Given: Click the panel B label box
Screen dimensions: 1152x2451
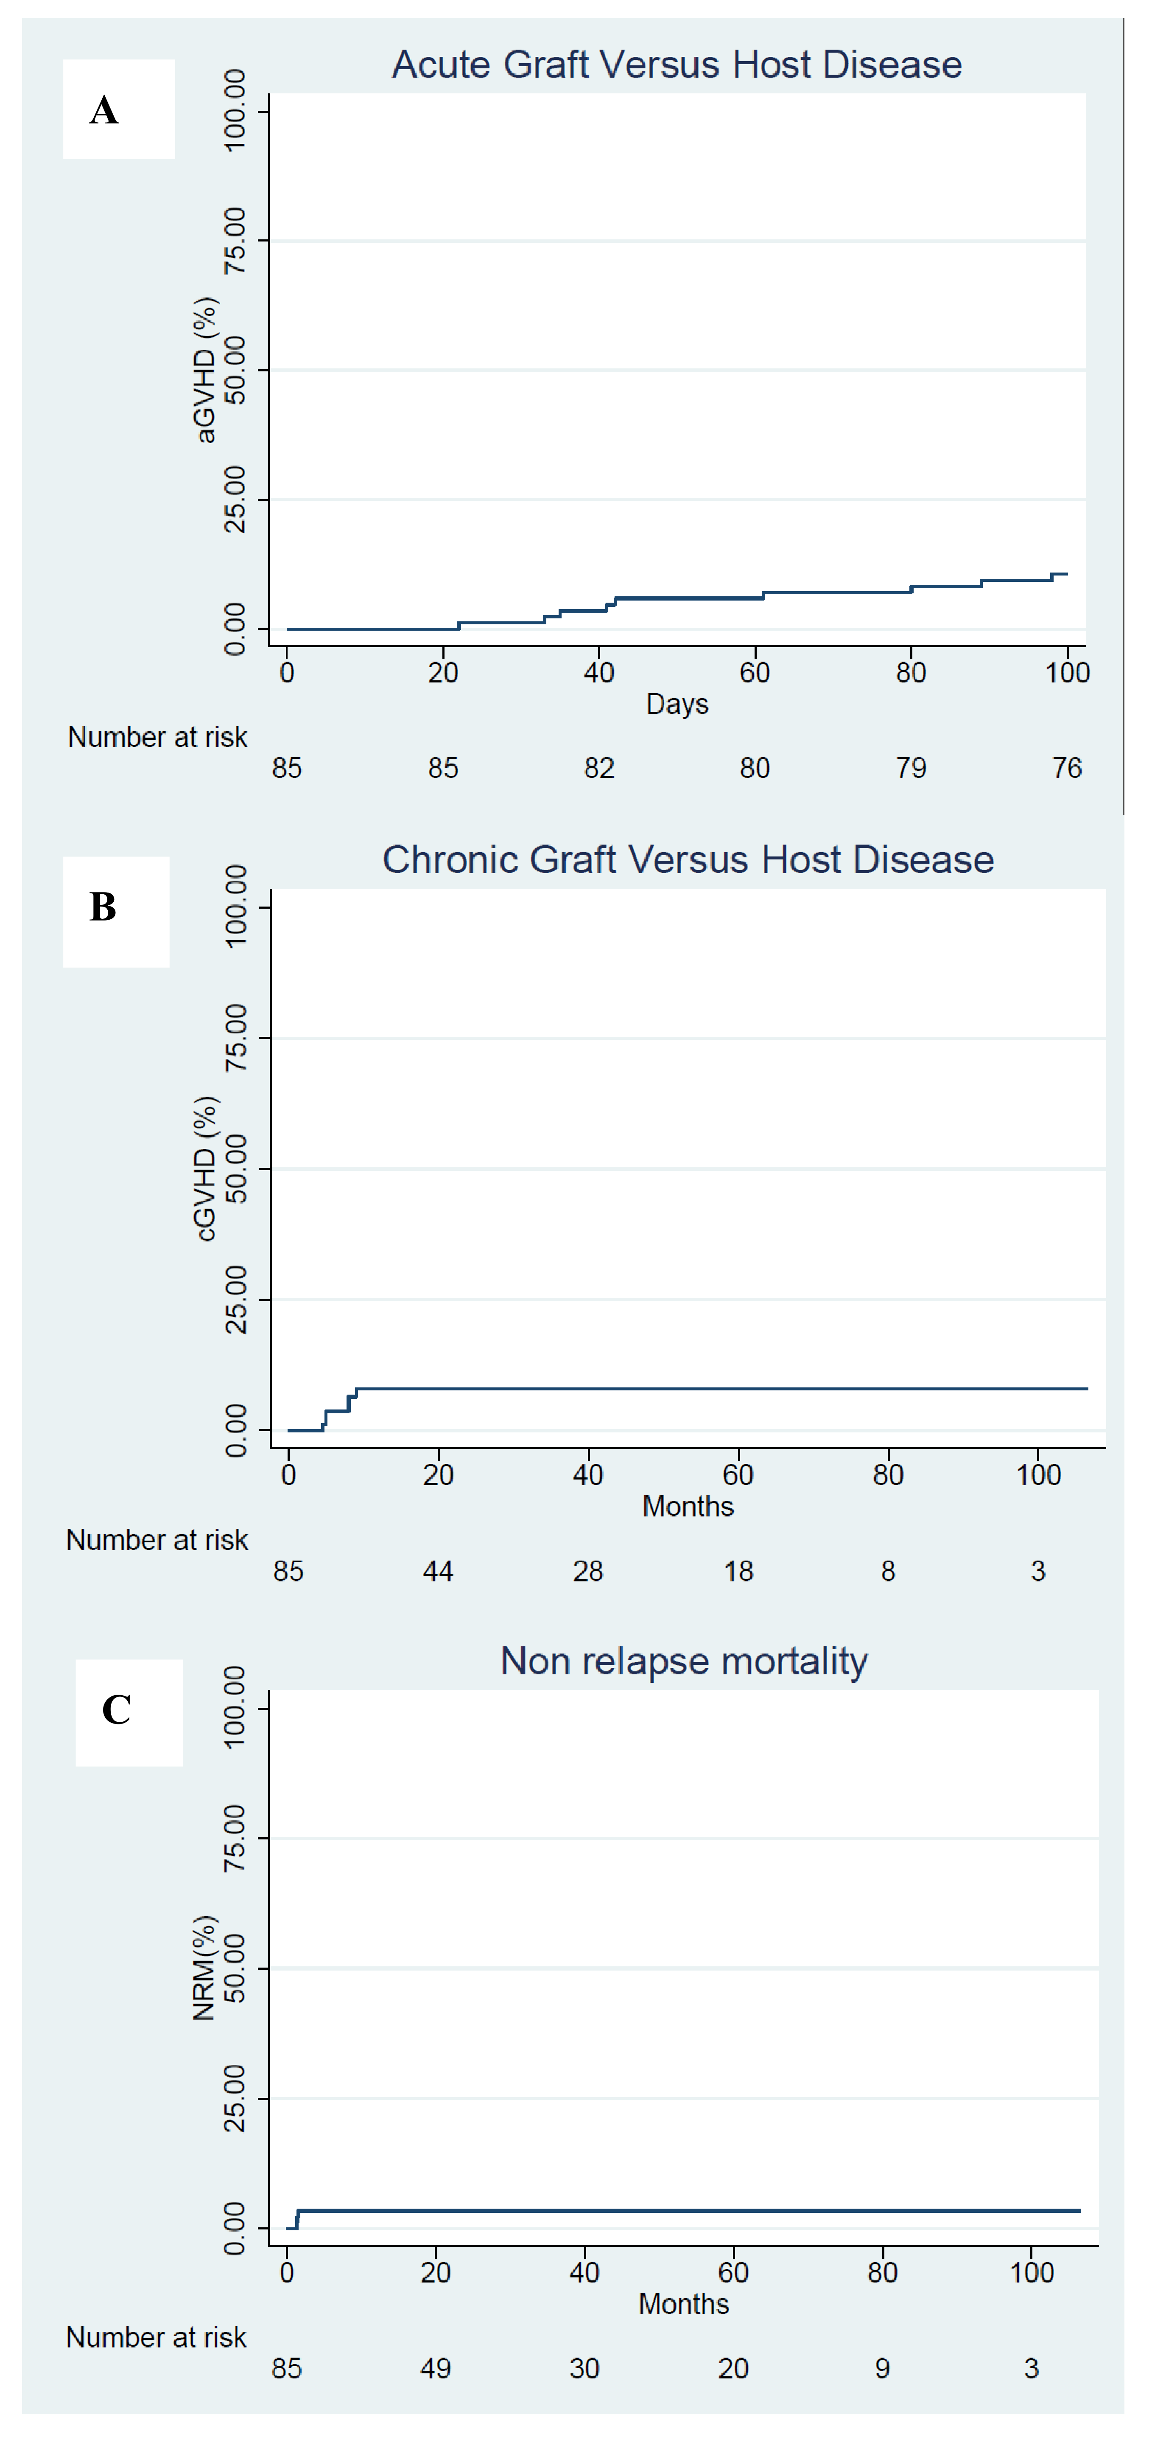Looking at the screenshot, I should point(116,912).
